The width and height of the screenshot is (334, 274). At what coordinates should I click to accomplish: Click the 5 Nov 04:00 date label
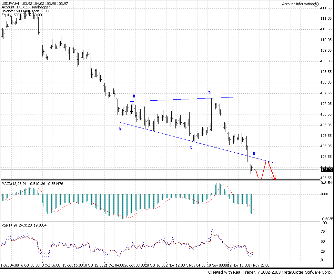coord(196,265)
